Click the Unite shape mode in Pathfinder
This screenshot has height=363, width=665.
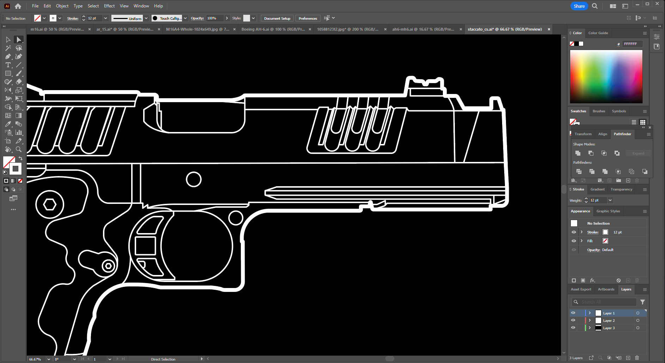click(578, 153)
